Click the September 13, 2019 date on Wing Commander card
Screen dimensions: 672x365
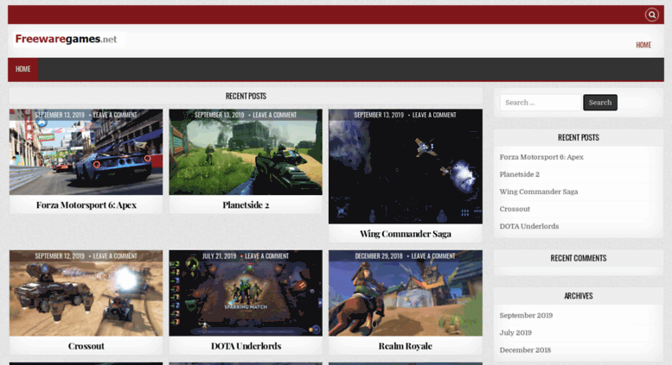click(379, 115)
